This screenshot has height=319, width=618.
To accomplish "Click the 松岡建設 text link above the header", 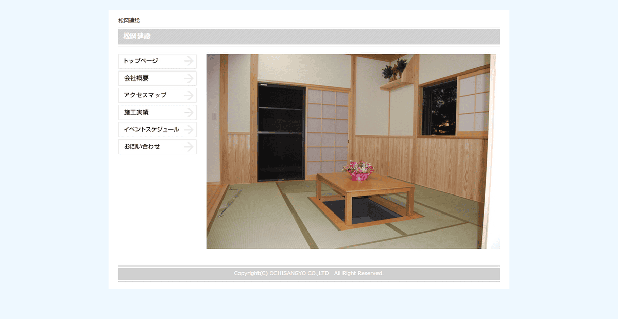I will (129, 20).
